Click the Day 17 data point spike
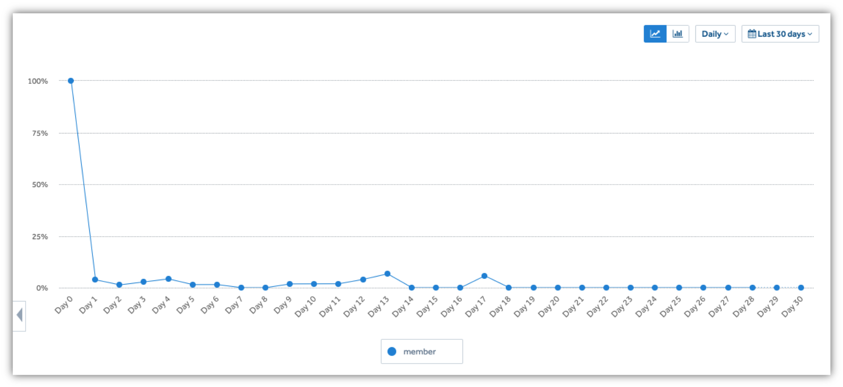The image size is (843, 387). click(484, 275)
